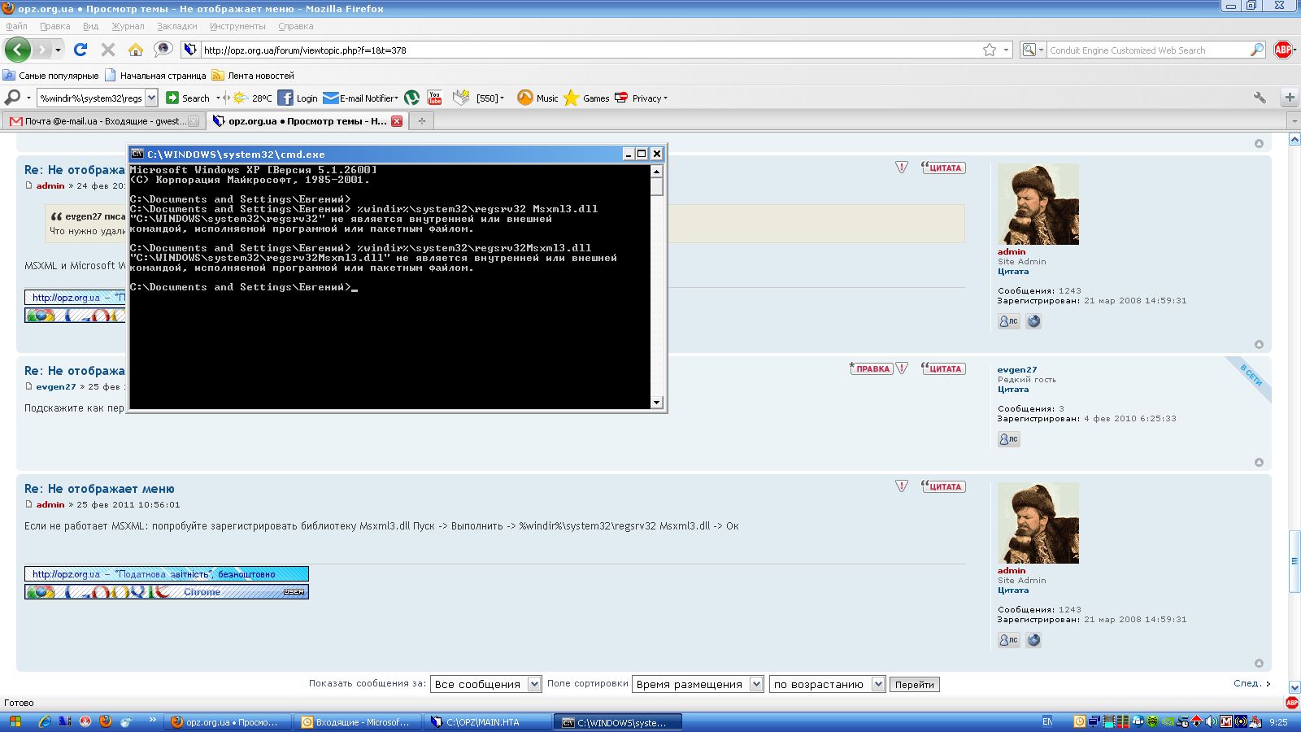The height and width of the screenshot is (732, 1301).
Task: Click the Stop loading X icon
Action: coord(108,50)
